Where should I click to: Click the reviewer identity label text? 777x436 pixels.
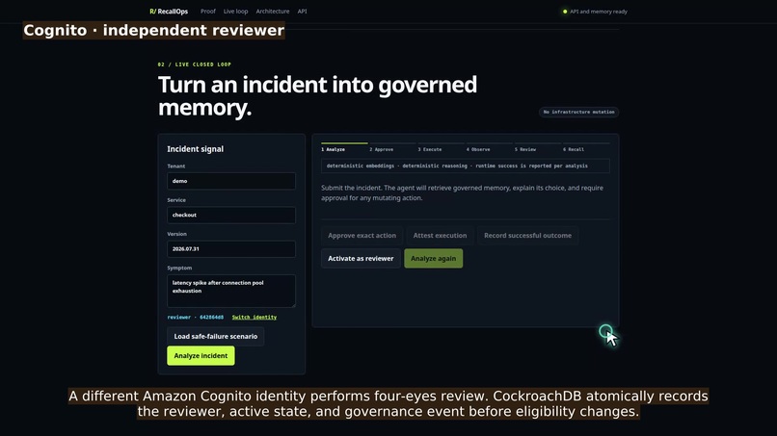196,318
